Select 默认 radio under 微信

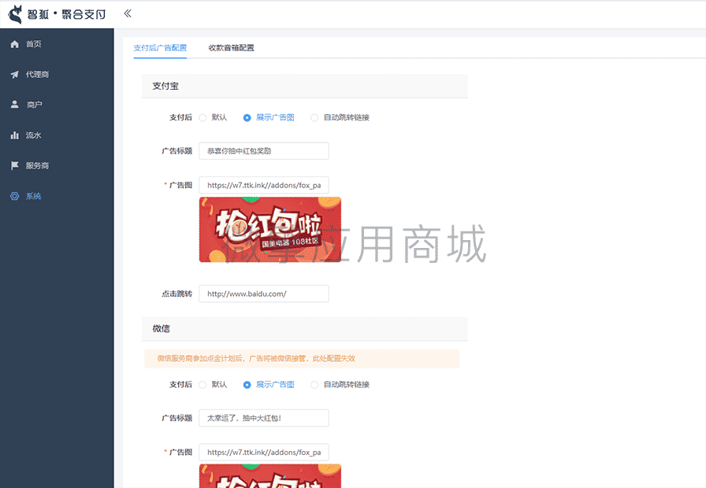point(203,385)
